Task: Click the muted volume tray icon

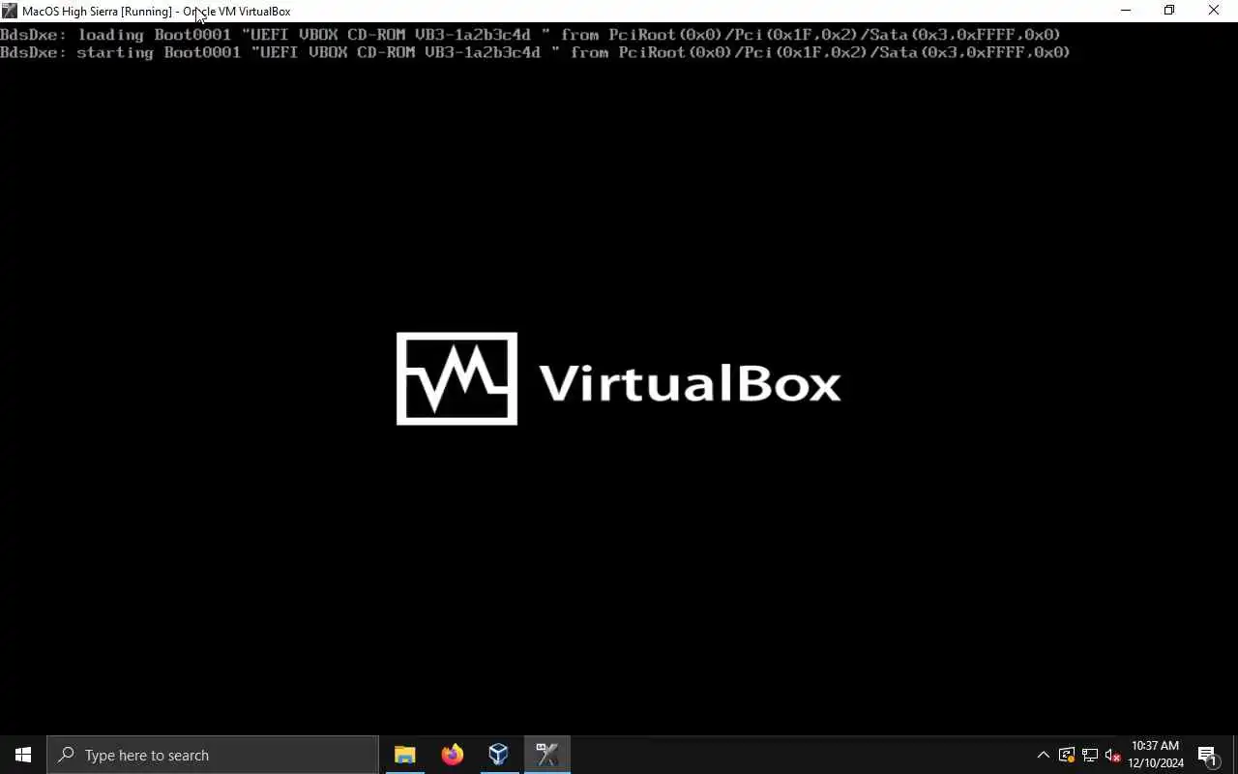Action: 1112,755
